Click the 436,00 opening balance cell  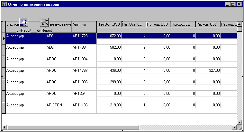(109, 70)
